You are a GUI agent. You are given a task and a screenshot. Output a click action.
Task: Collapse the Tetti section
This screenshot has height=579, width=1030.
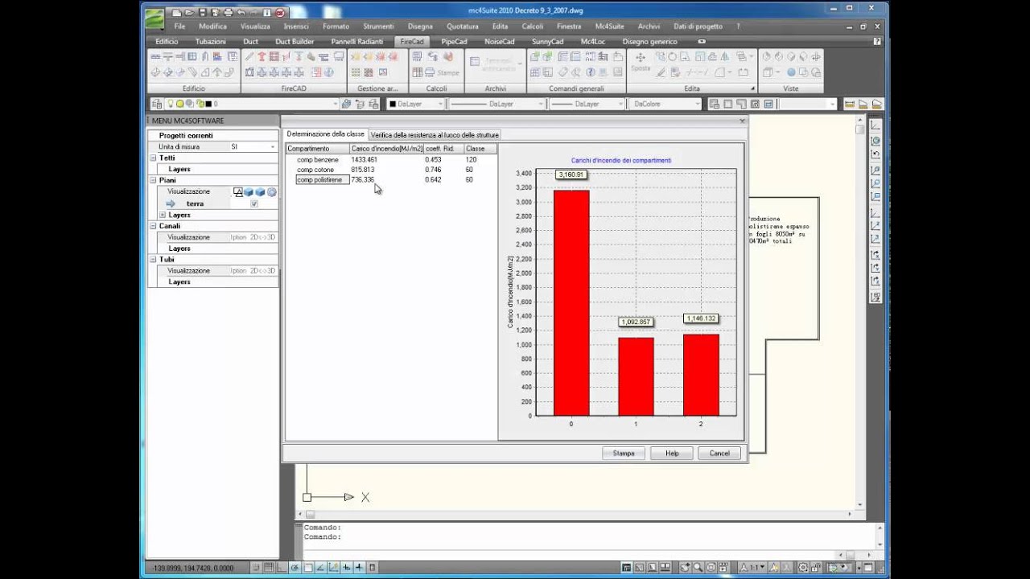(x=153, y=158)
